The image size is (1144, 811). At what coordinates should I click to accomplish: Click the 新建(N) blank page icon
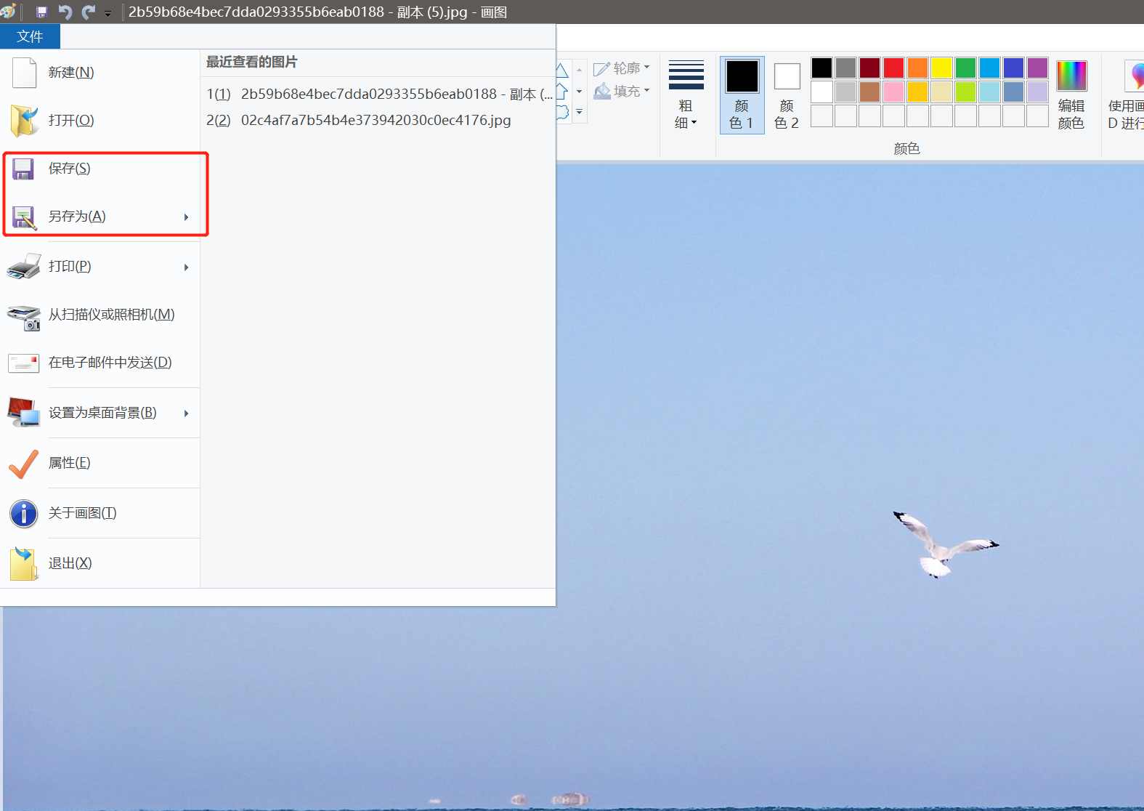pos(24,73)
